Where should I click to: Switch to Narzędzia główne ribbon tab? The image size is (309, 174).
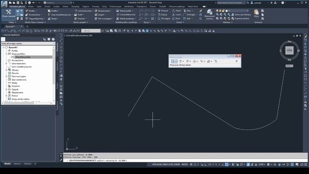click(x=17, y=6)
